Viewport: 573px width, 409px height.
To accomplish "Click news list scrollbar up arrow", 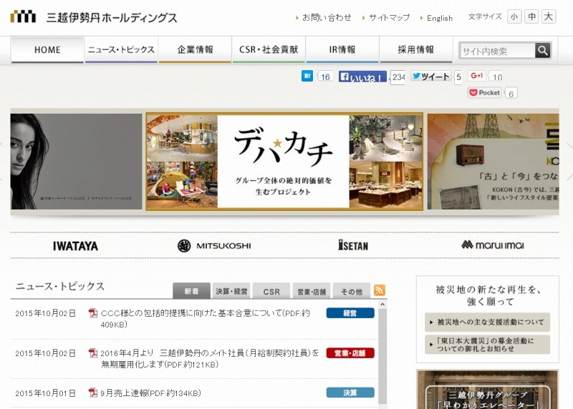I will point(382,305).
